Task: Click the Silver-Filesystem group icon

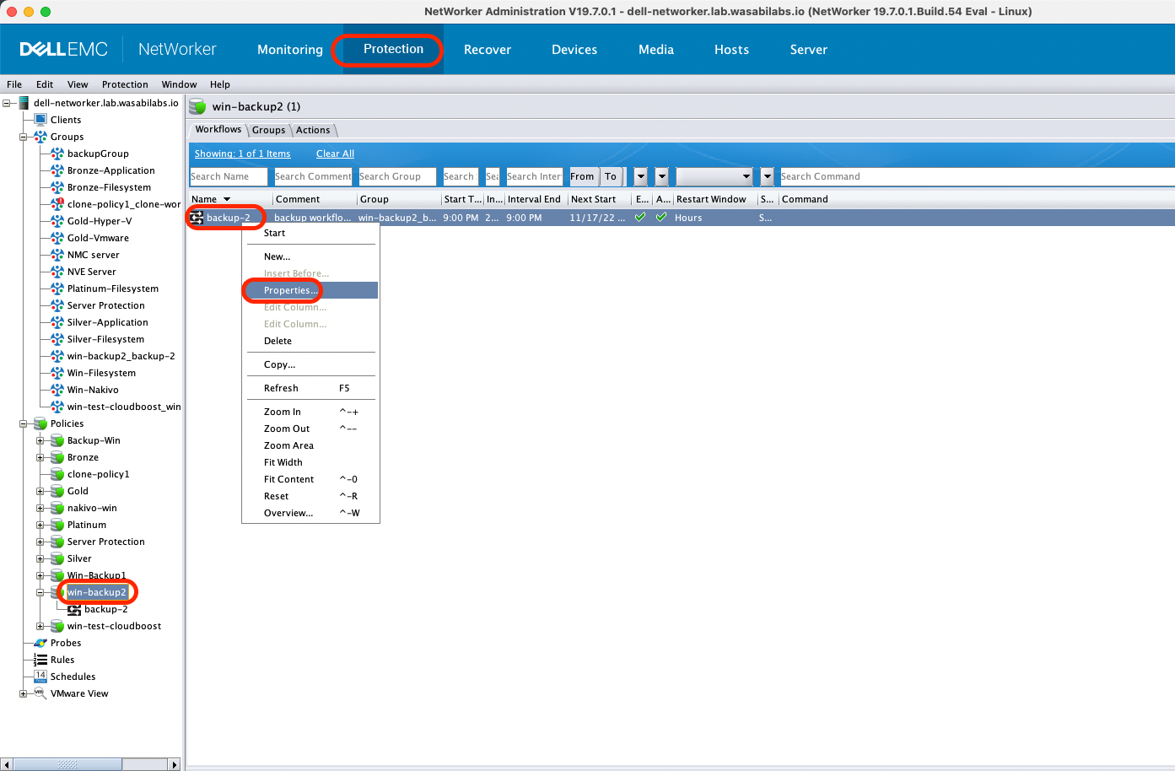Action: [x=57, y=339]
